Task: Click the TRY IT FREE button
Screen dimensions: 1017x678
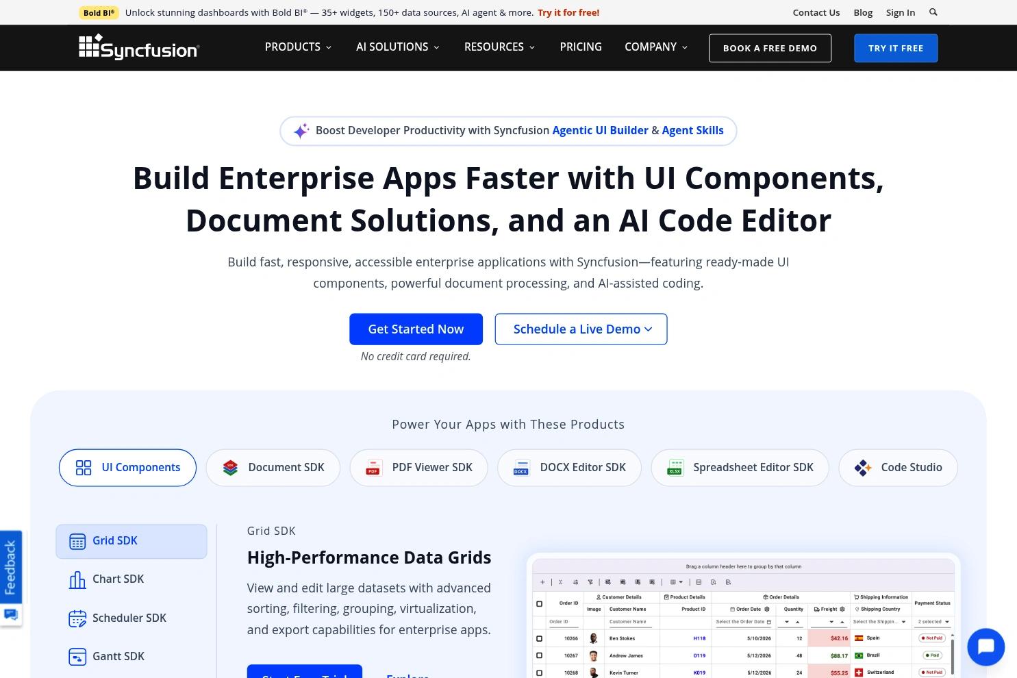Action: pos(896,48)
